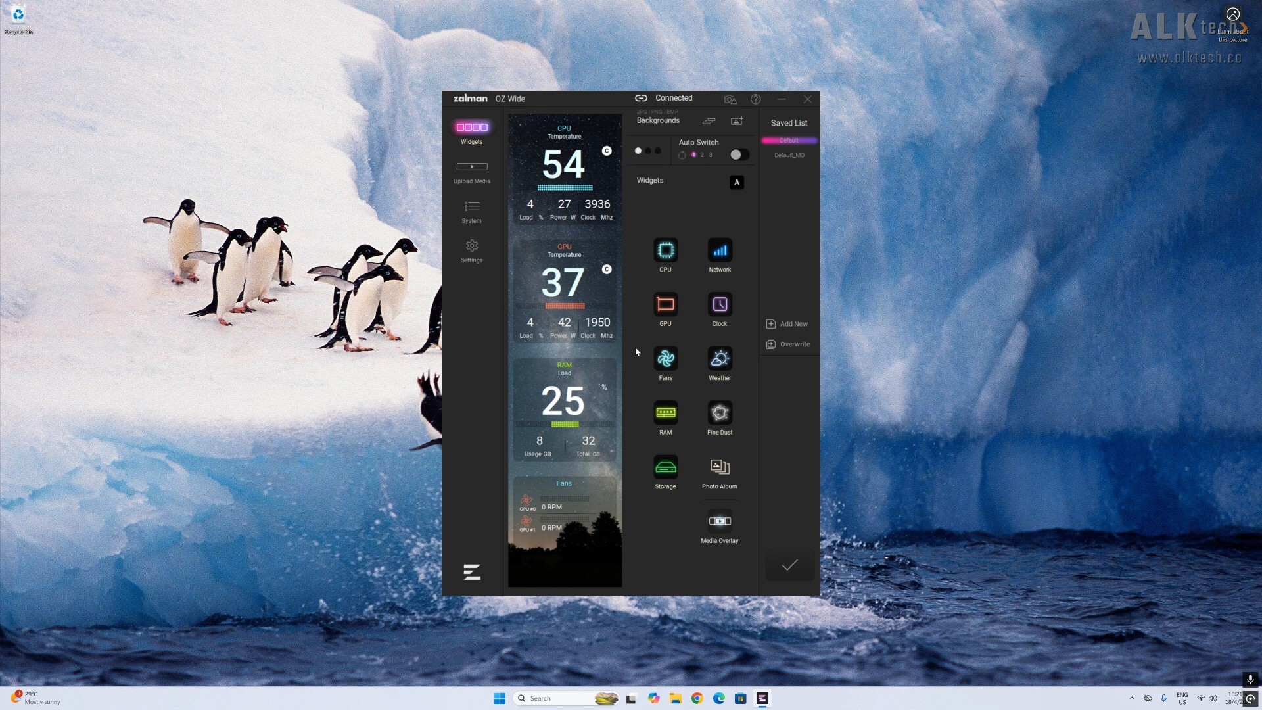The width and height of the screenshot is (1262, 710).
Task: Select the Fans widget icon
Action: coord(665,359)
